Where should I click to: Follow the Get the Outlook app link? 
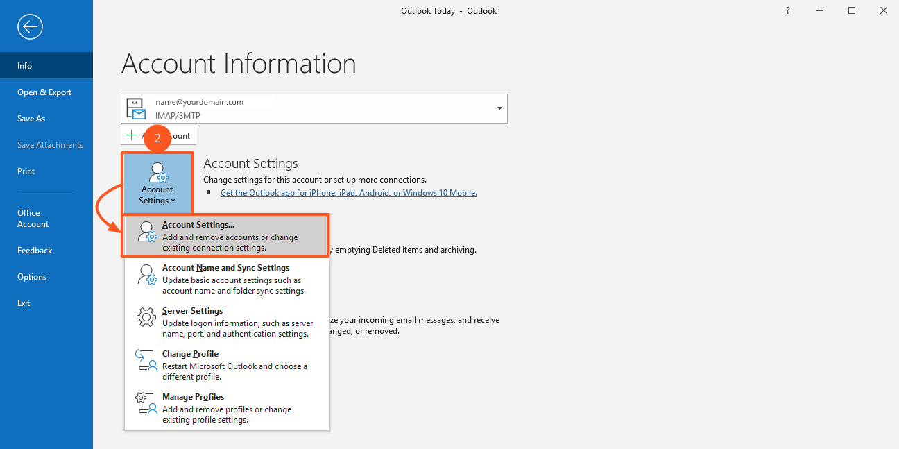pyautogui.click(x=348, y=193)
